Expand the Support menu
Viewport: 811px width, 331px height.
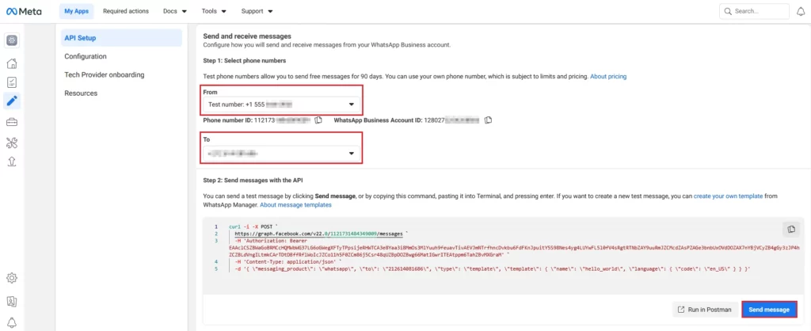point(257,11)
